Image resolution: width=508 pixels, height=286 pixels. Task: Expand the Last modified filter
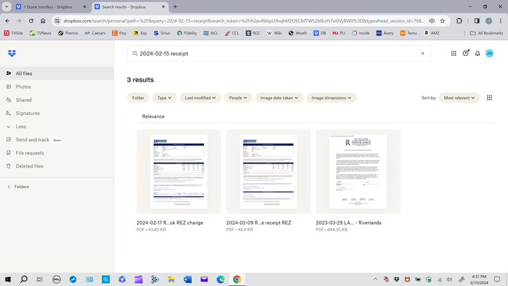[200, 98]
